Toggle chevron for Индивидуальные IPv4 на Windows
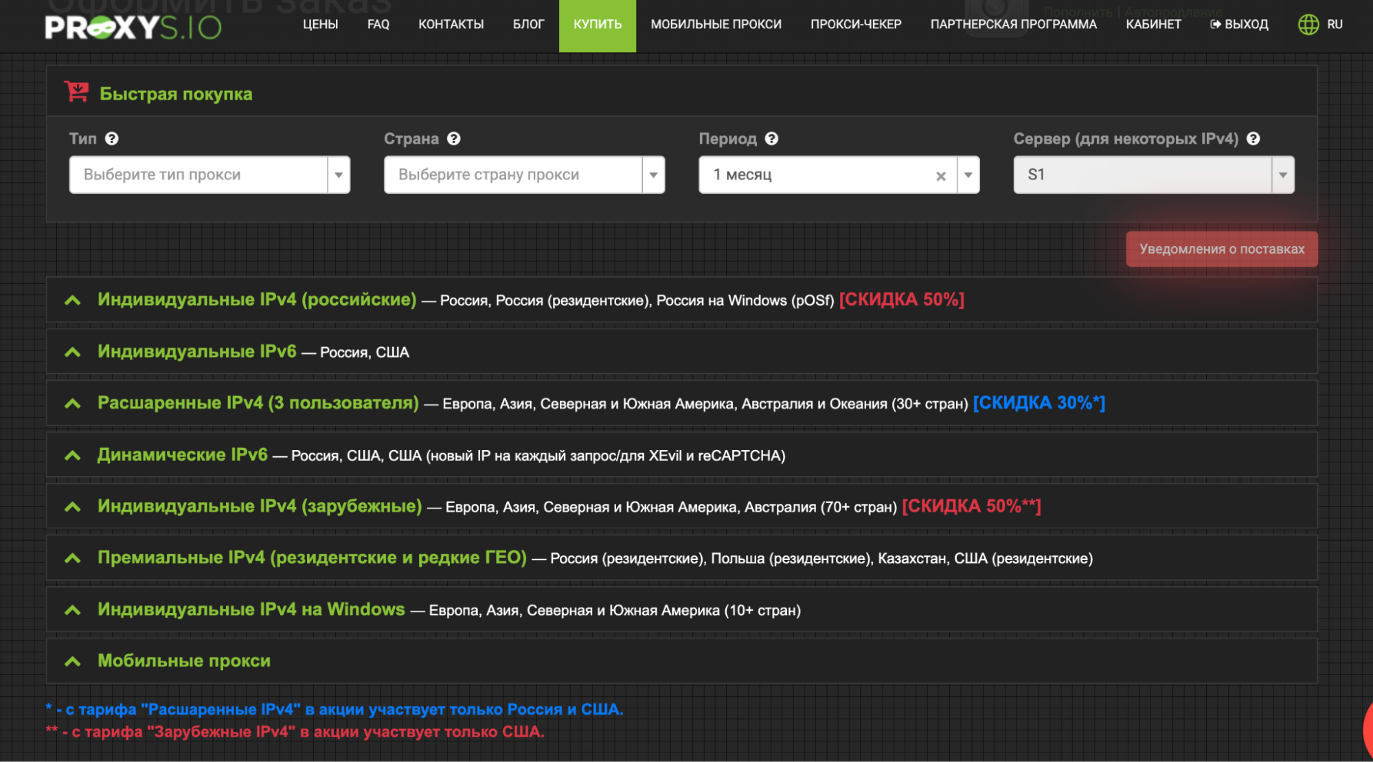This screenshot has height=762, width=1373. pyautogui.click(x=72, y=610)
